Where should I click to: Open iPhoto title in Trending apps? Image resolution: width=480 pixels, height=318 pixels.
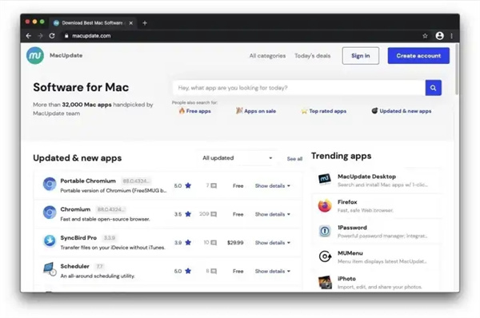346,279
